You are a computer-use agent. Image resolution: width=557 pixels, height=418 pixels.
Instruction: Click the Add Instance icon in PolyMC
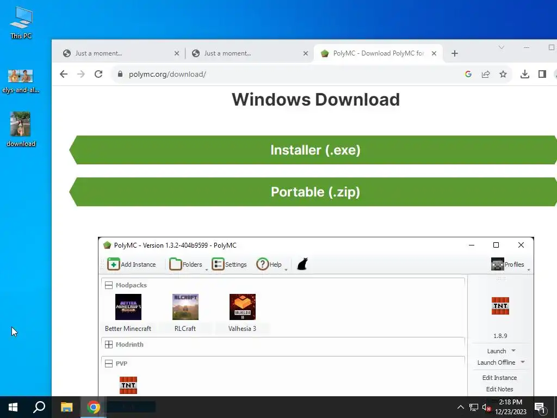[x=114, y=264]
